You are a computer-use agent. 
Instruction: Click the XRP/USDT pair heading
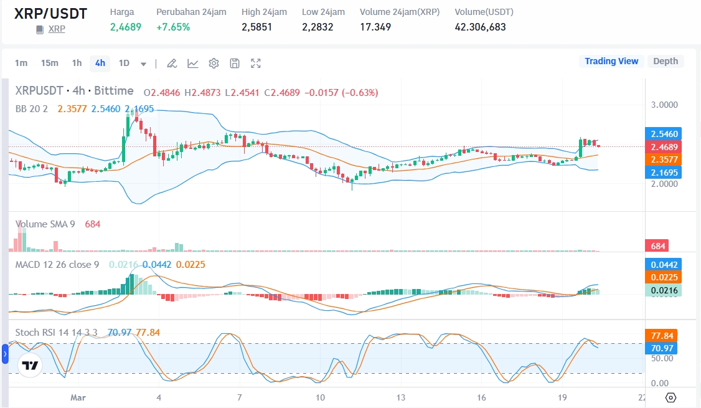click(50, 14)
